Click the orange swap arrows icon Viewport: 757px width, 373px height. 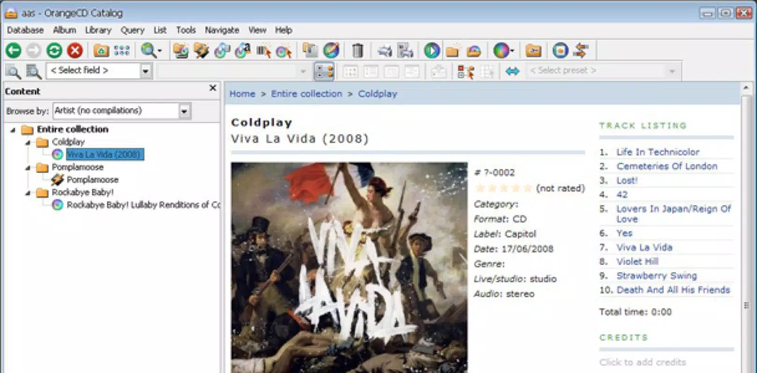click(x=581, y=50)
